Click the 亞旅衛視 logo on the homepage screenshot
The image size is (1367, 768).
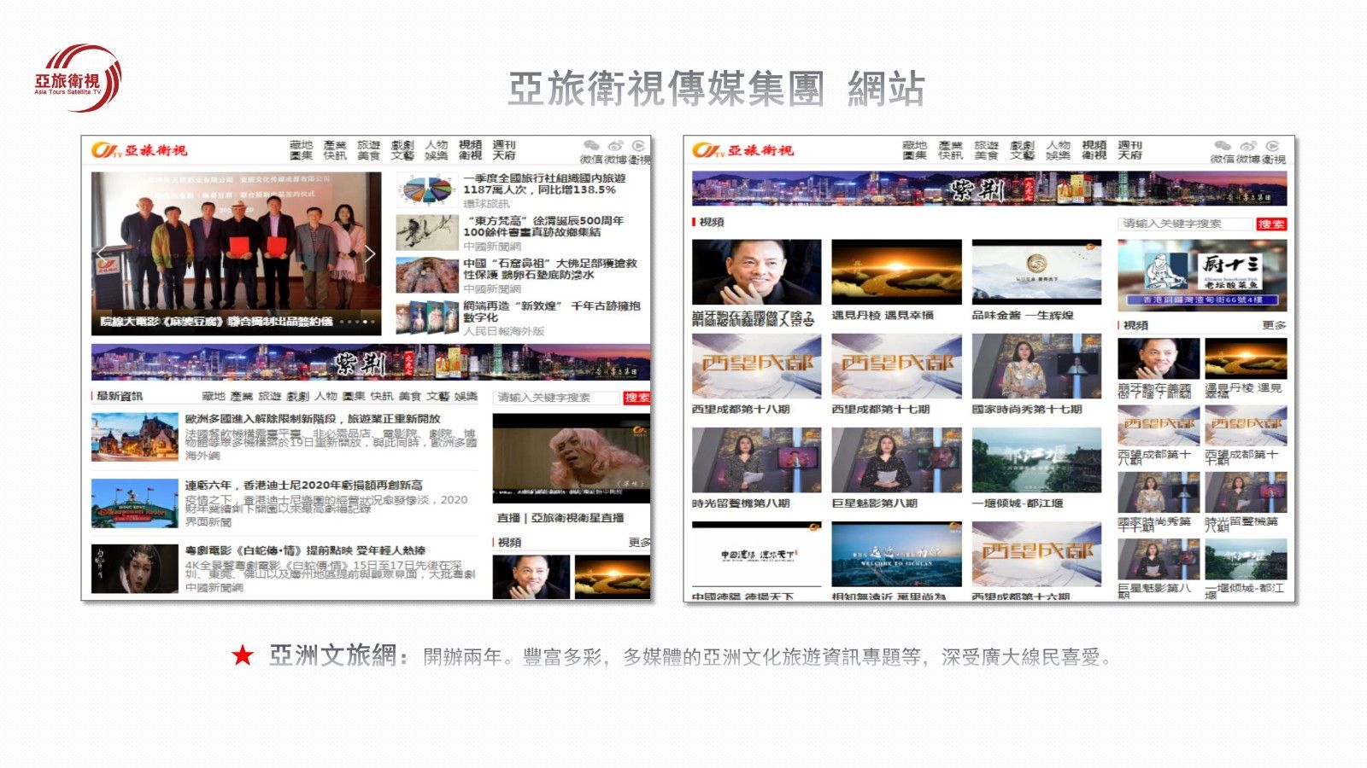click(139, 150)
